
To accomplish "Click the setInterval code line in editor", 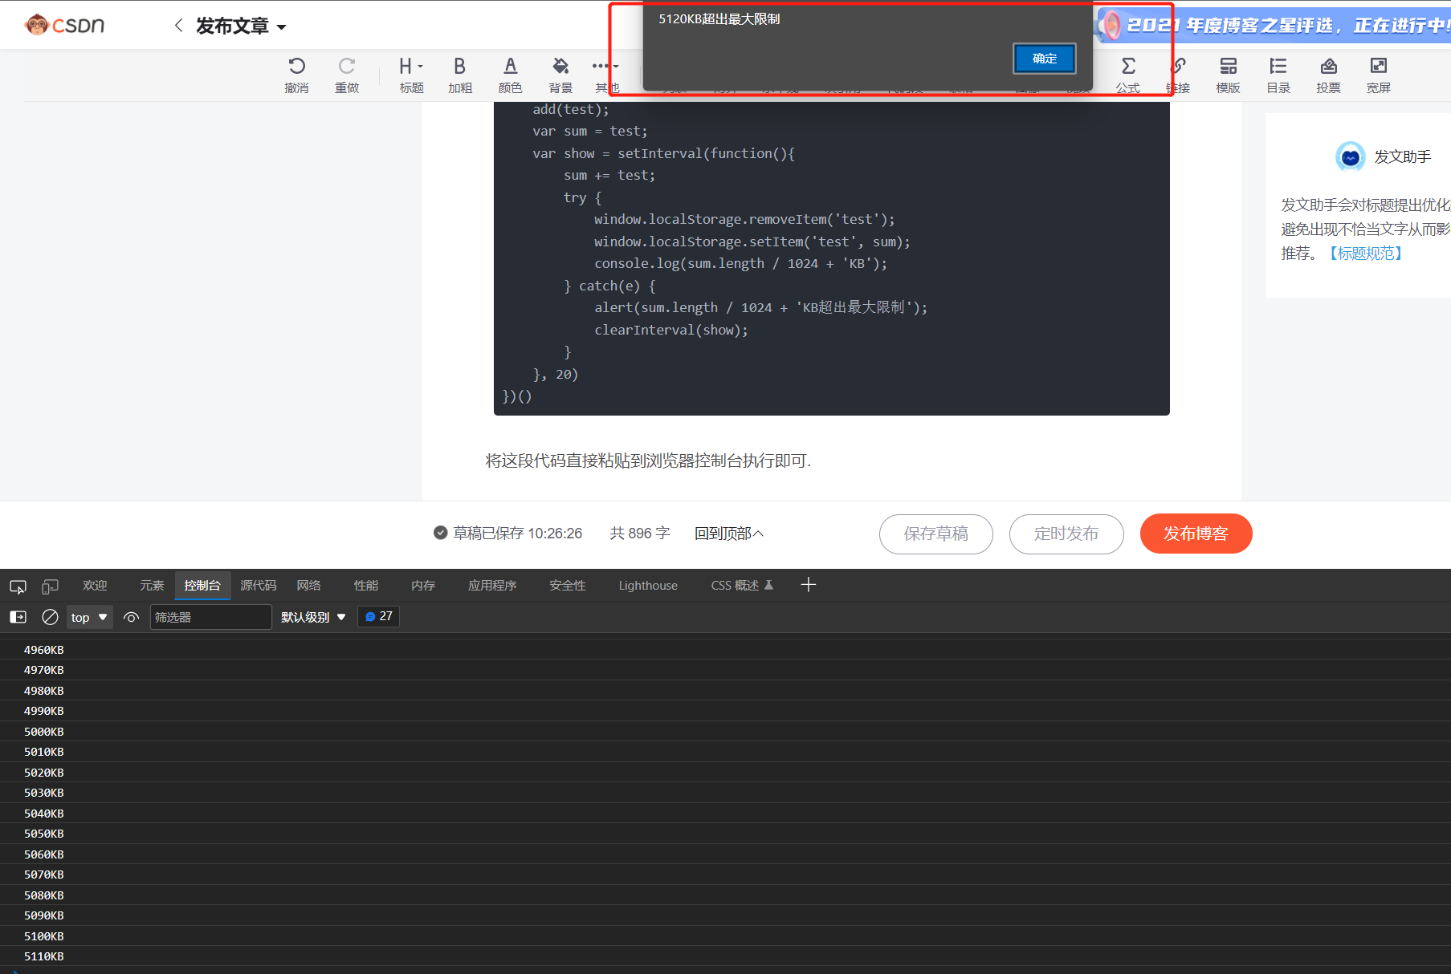I will pos(663,153).
